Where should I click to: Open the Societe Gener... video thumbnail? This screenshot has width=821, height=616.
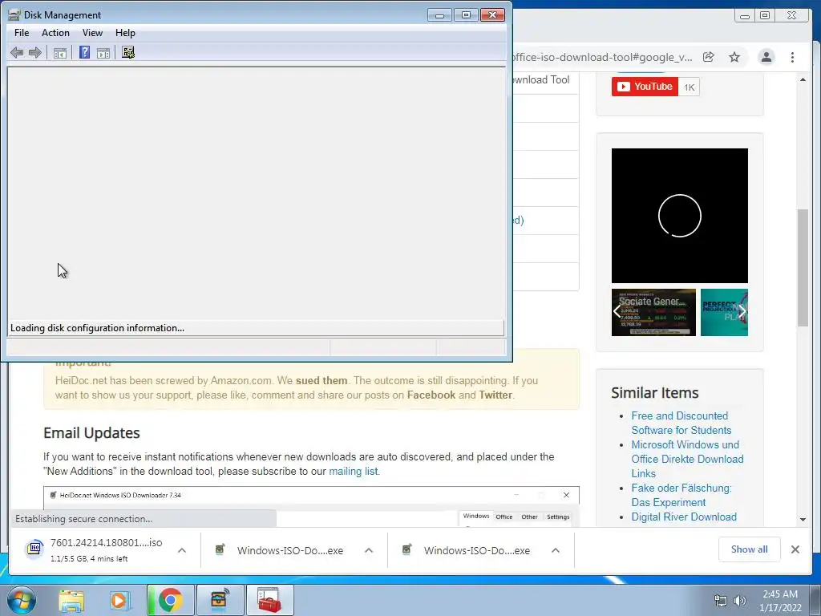click(x=653, y=312)
